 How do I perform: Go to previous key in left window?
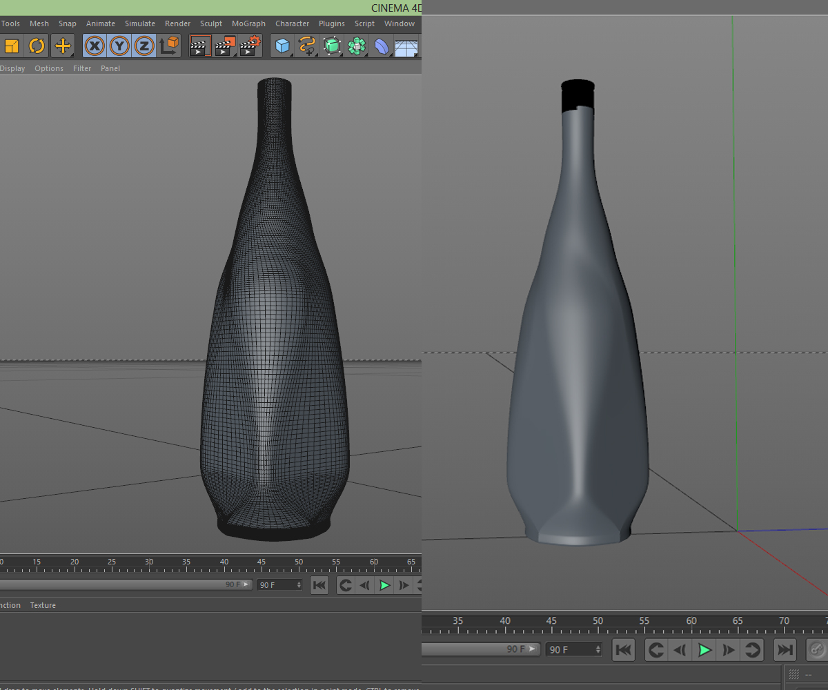[346, 585]
